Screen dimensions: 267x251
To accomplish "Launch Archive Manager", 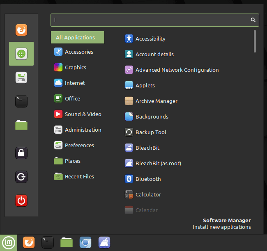I will tap(151, 101).
